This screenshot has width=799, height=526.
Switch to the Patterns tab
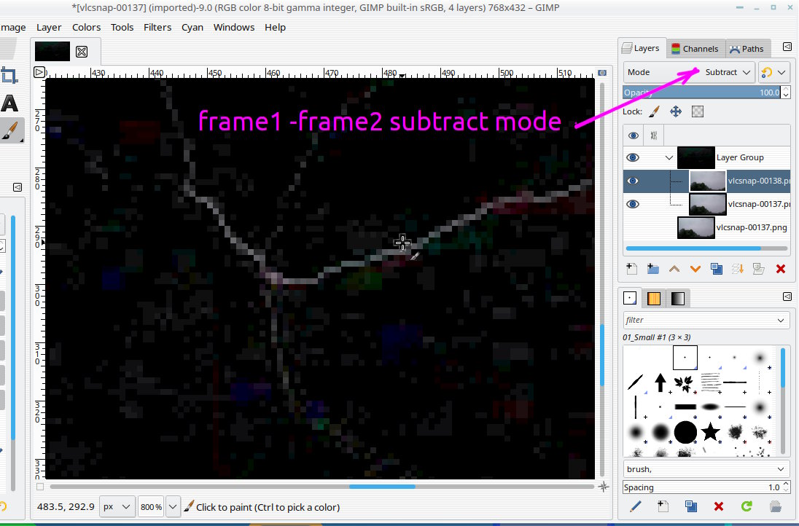click(654, 299)
